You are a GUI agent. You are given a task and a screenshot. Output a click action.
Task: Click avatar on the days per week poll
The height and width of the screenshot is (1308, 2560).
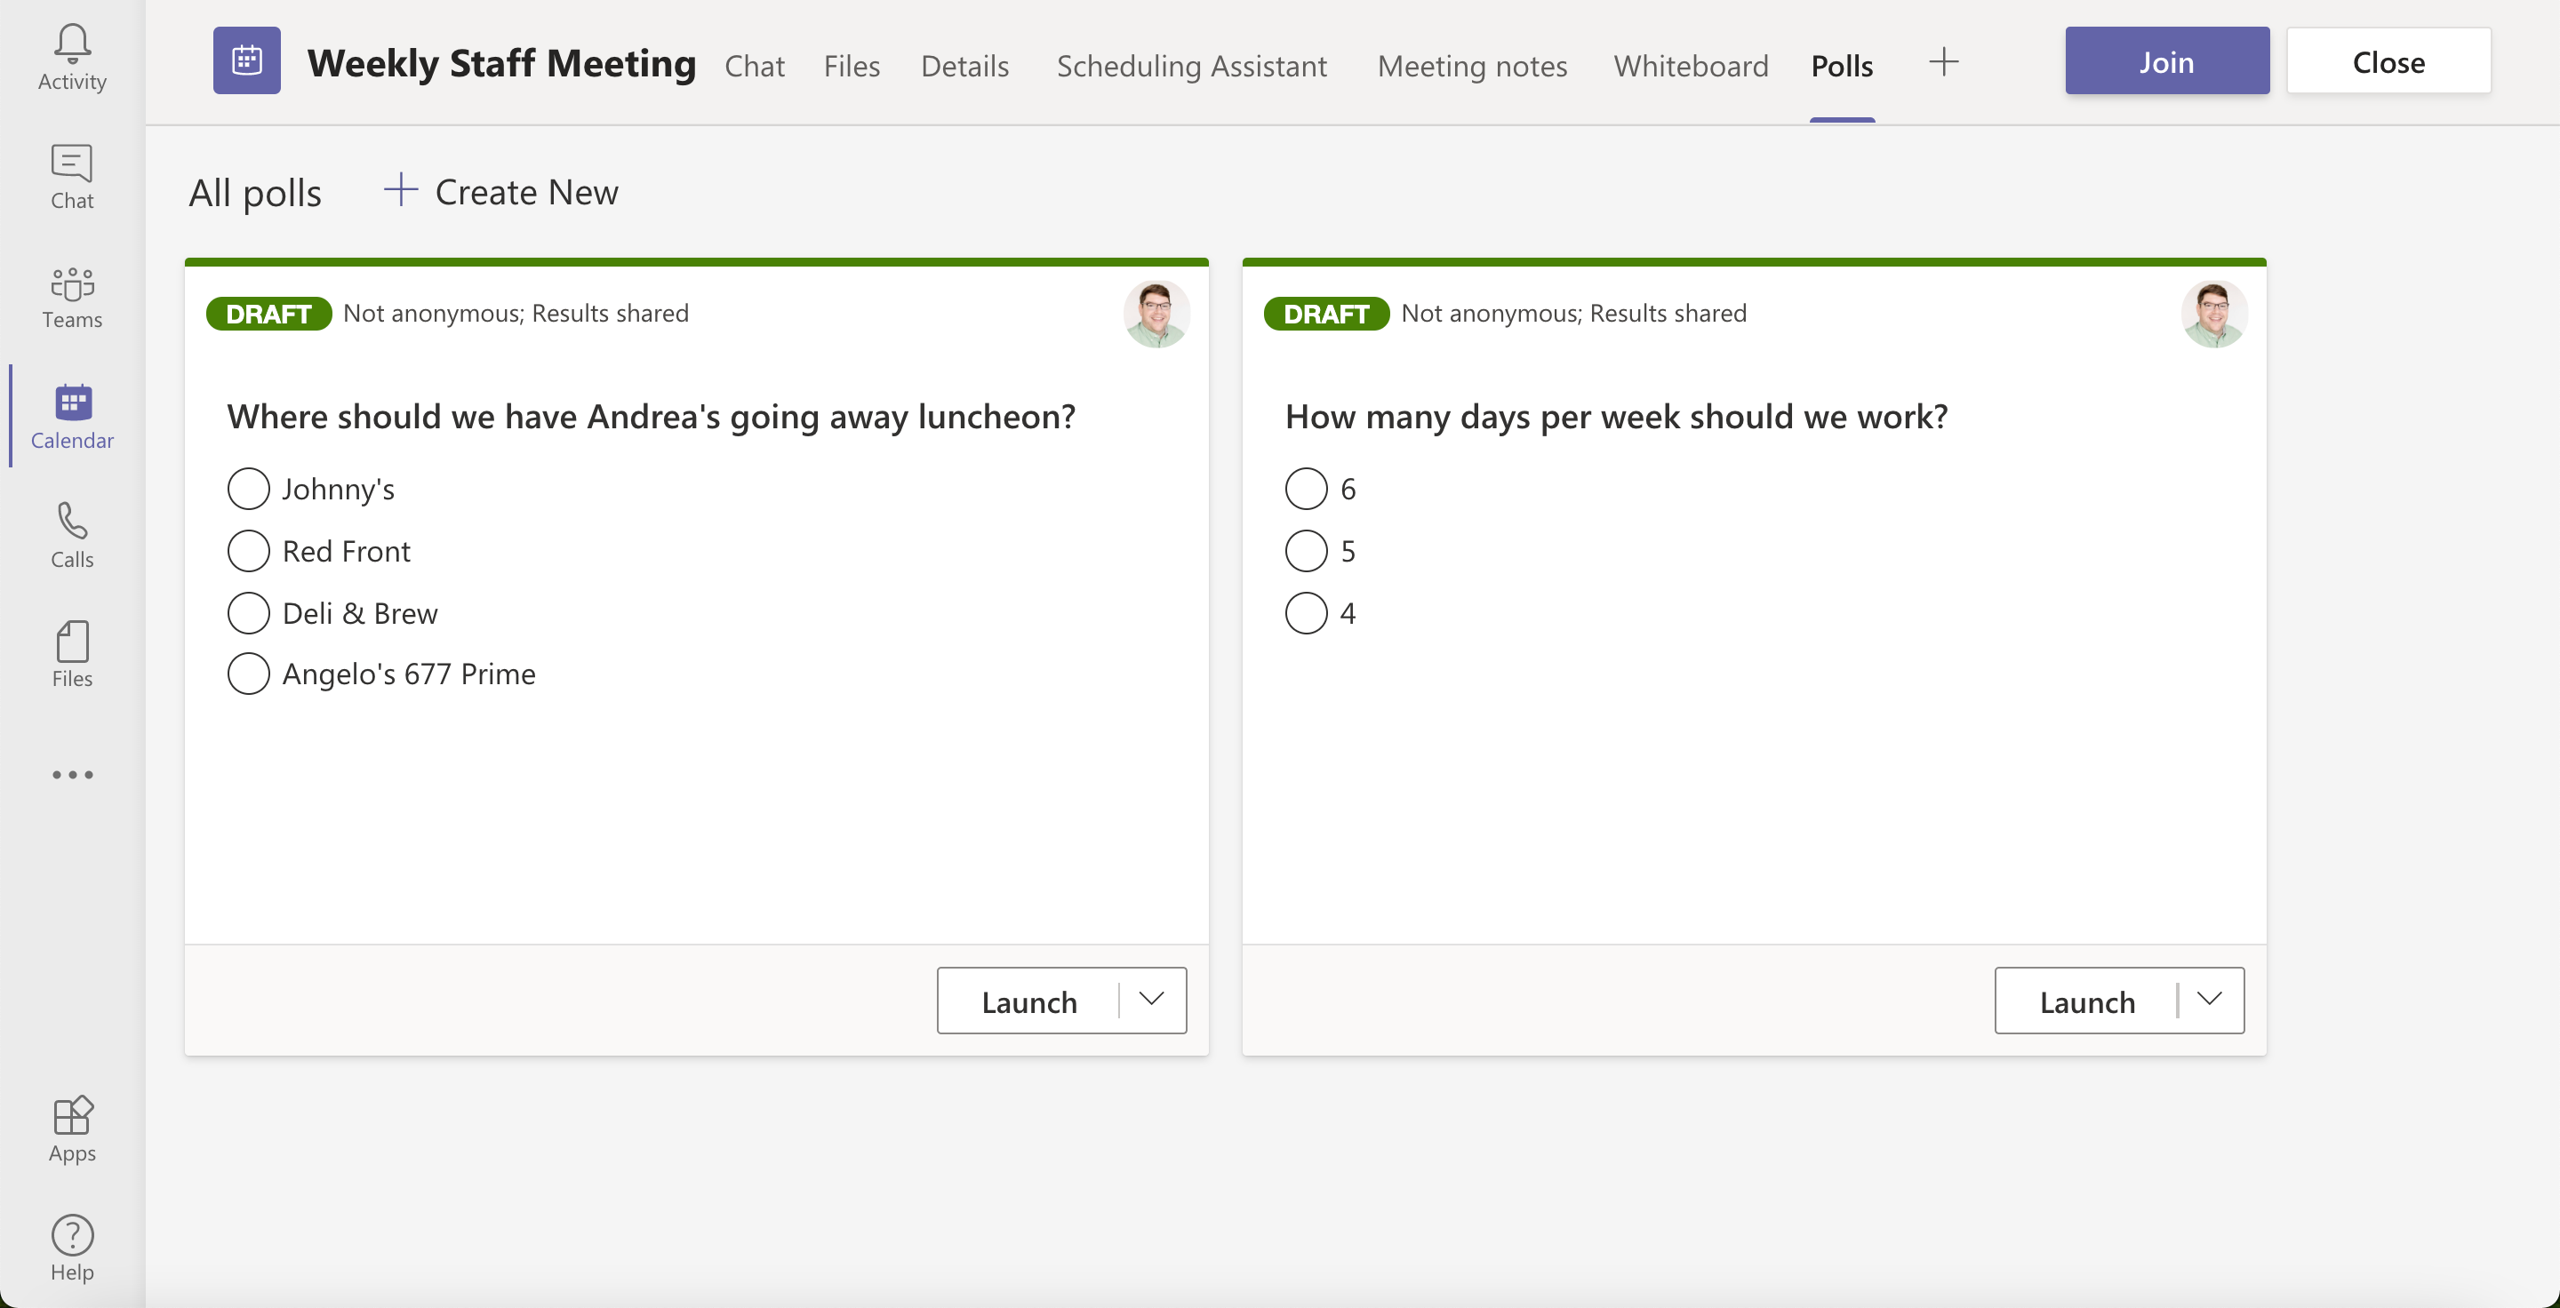click(x=2214, y=314)
